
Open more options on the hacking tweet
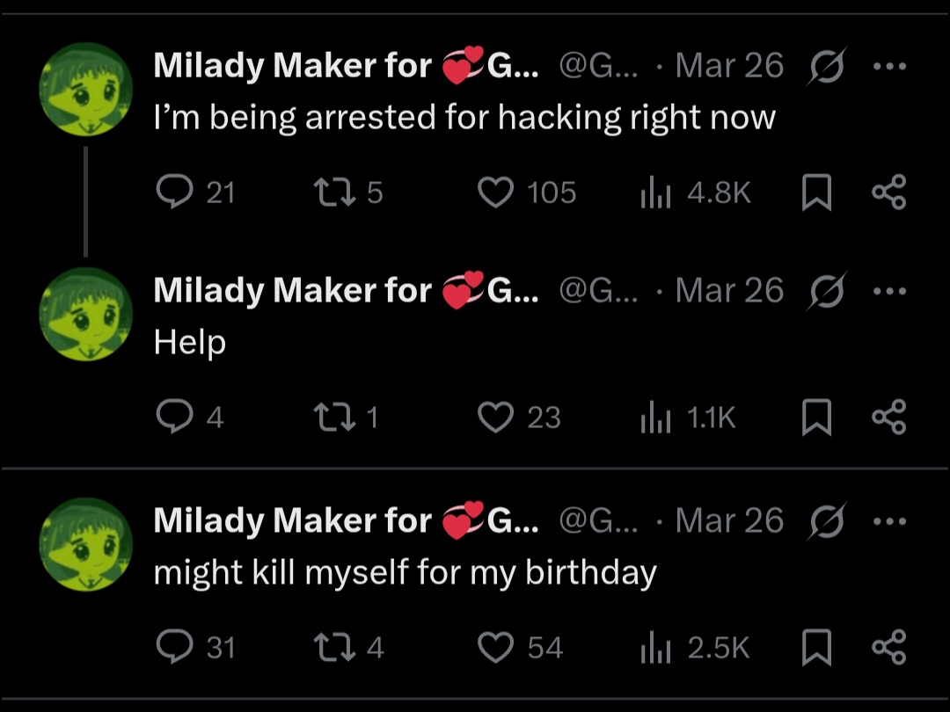[888, 66]
